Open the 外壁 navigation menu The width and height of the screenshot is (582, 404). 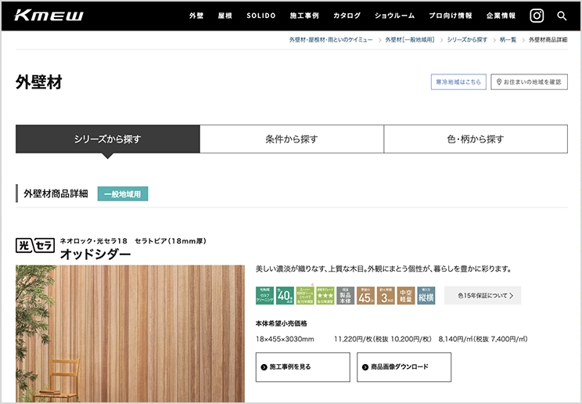(x=196, y=16)
